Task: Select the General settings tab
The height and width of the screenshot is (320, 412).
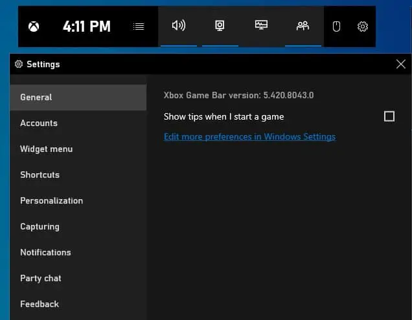Action: 78,98
